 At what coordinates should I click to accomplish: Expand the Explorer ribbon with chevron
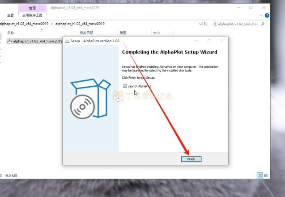(261, 16)
